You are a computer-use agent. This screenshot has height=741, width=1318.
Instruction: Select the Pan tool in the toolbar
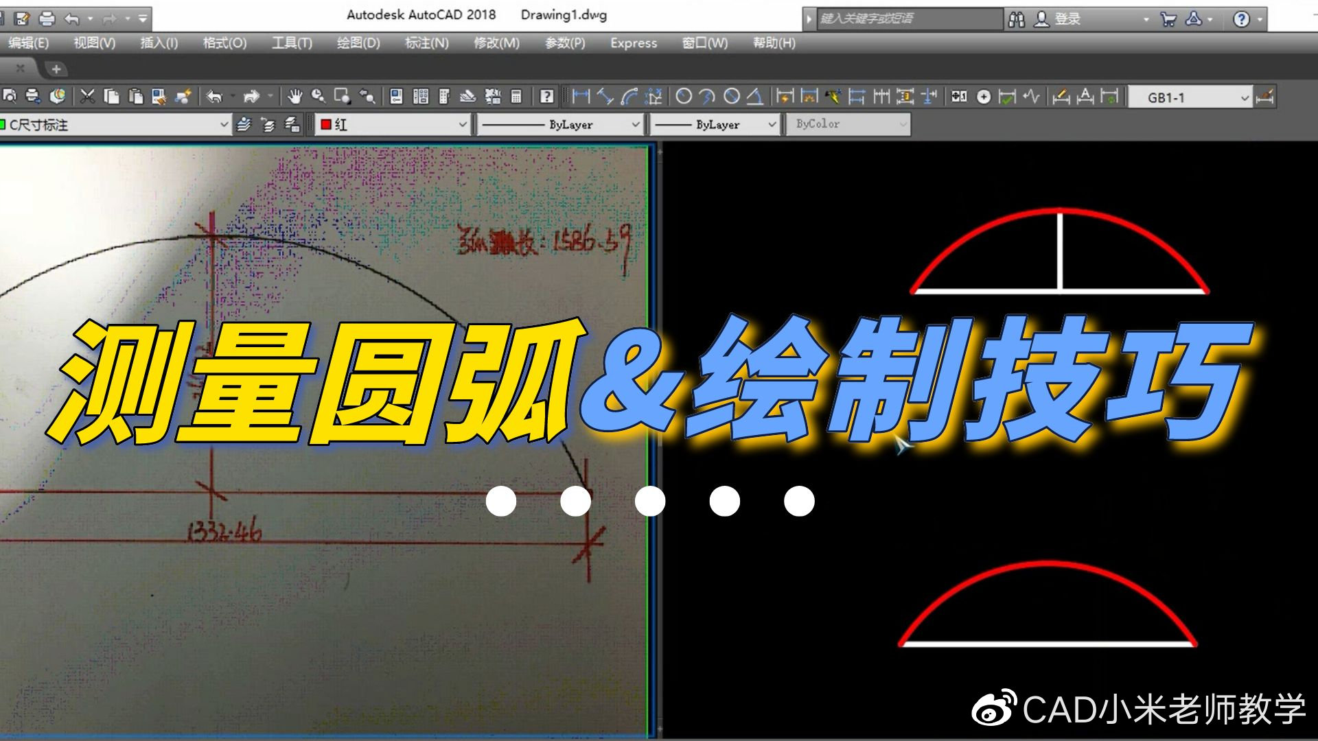tap(296, 96)
